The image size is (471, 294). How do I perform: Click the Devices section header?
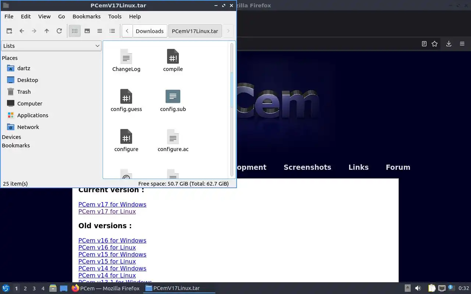tap(11, 137)
